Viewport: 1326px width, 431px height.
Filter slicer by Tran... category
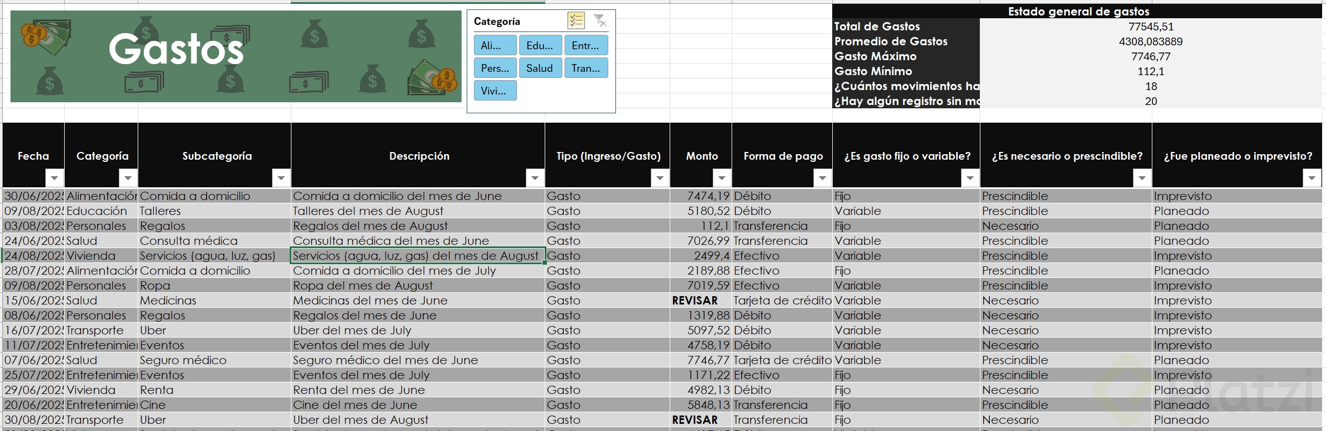[x=586, y=68]
